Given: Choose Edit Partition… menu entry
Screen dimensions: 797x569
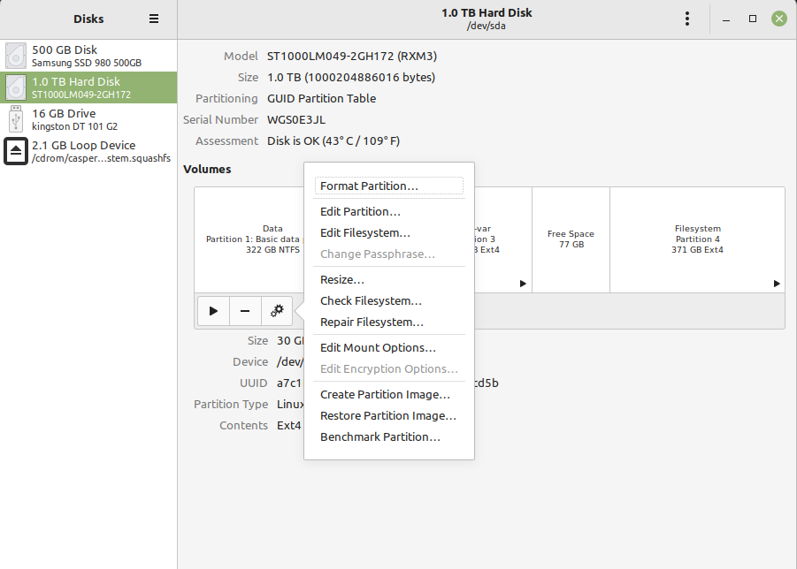Looking at the screenshot, I should pyautogui.click(x=360, y=212).
